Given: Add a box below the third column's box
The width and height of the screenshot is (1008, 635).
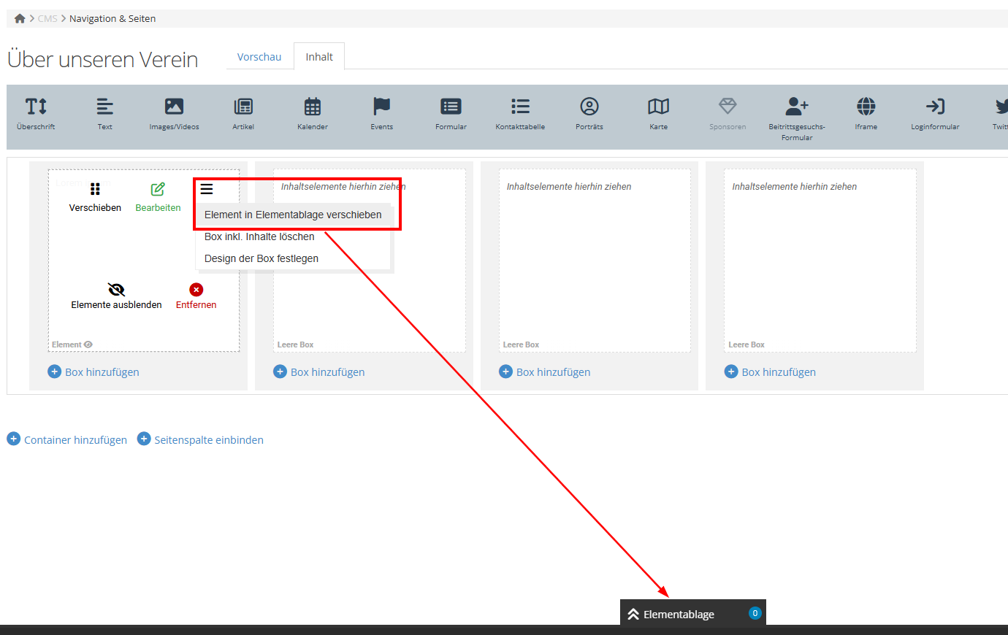Looking at the screenshot, I should point(545,372).
